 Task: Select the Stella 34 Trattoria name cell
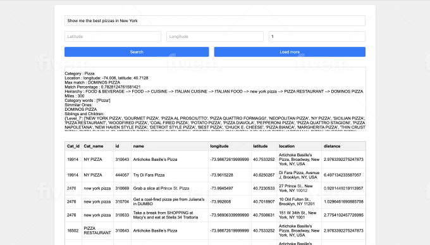click(x=169, y=215)
